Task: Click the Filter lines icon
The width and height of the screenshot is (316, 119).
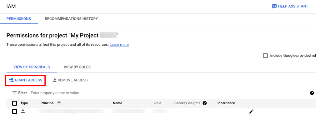Action: (15, 93)
